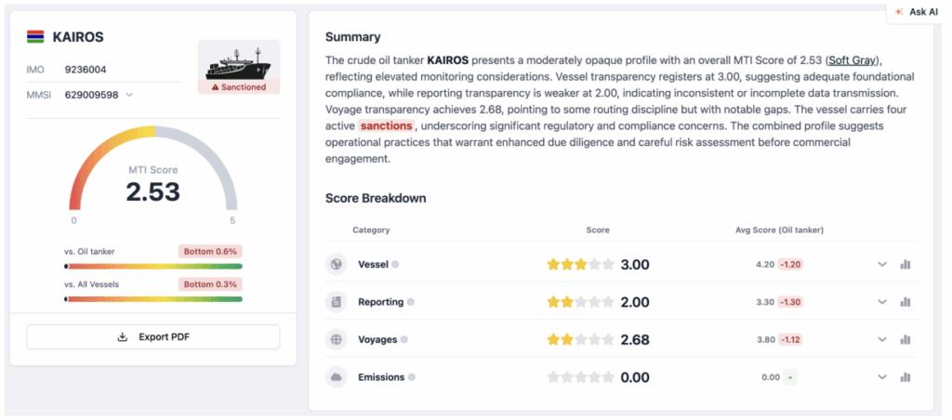Click the Voyages category globe icon
This screenshot has height=420, width=952.
pyautogui.click(x=336, y=340)
